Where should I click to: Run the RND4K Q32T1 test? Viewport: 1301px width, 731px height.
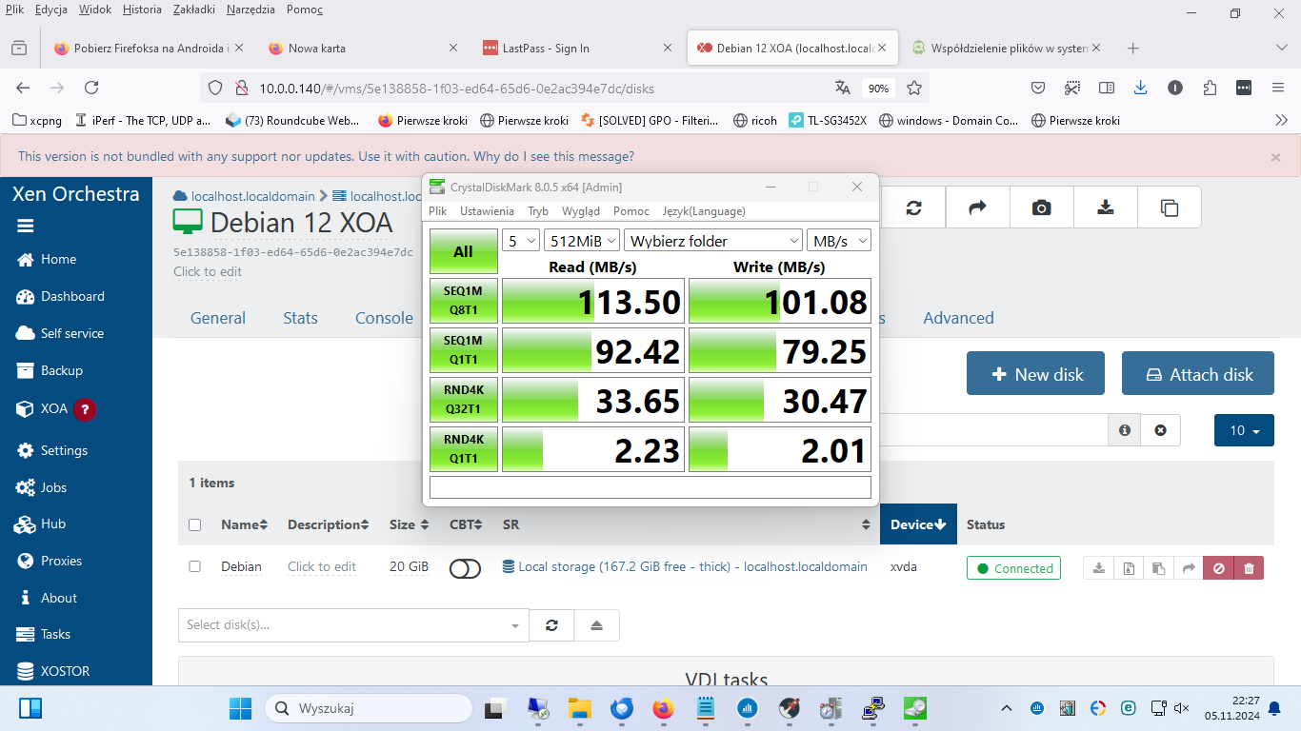(x=463, y=400)
